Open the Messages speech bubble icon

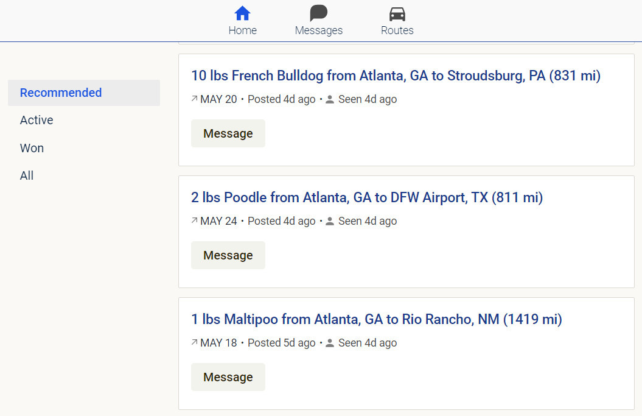318,13
